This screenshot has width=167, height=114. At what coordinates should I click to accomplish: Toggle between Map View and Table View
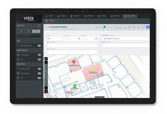104,27
